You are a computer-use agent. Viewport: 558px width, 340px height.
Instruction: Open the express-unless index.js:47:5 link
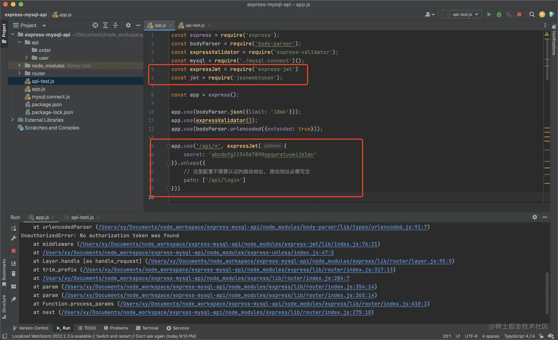(188, 253)
